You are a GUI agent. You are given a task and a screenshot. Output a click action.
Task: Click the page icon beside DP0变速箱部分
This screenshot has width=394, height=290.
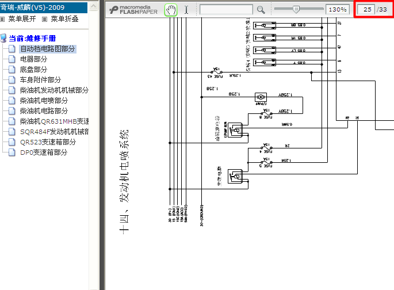[13, 152]
